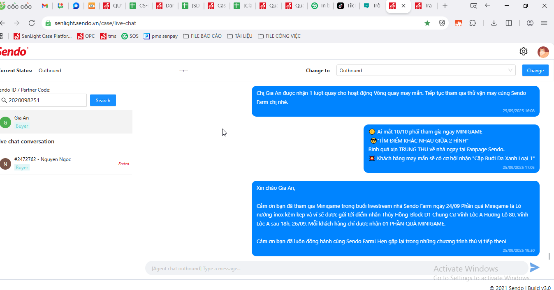Focus the Sendo ID / Partner Code field
The image size is (554, 290).
click(43, 100)
